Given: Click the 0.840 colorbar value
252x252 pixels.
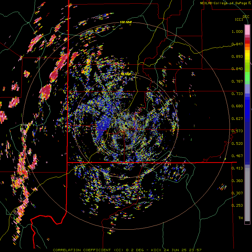Looking at the screenshot, I should [x=237, y=69].
